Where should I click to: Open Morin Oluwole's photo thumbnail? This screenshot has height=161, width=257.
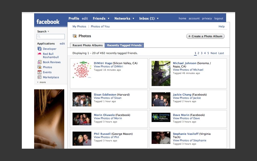[82, 119]
